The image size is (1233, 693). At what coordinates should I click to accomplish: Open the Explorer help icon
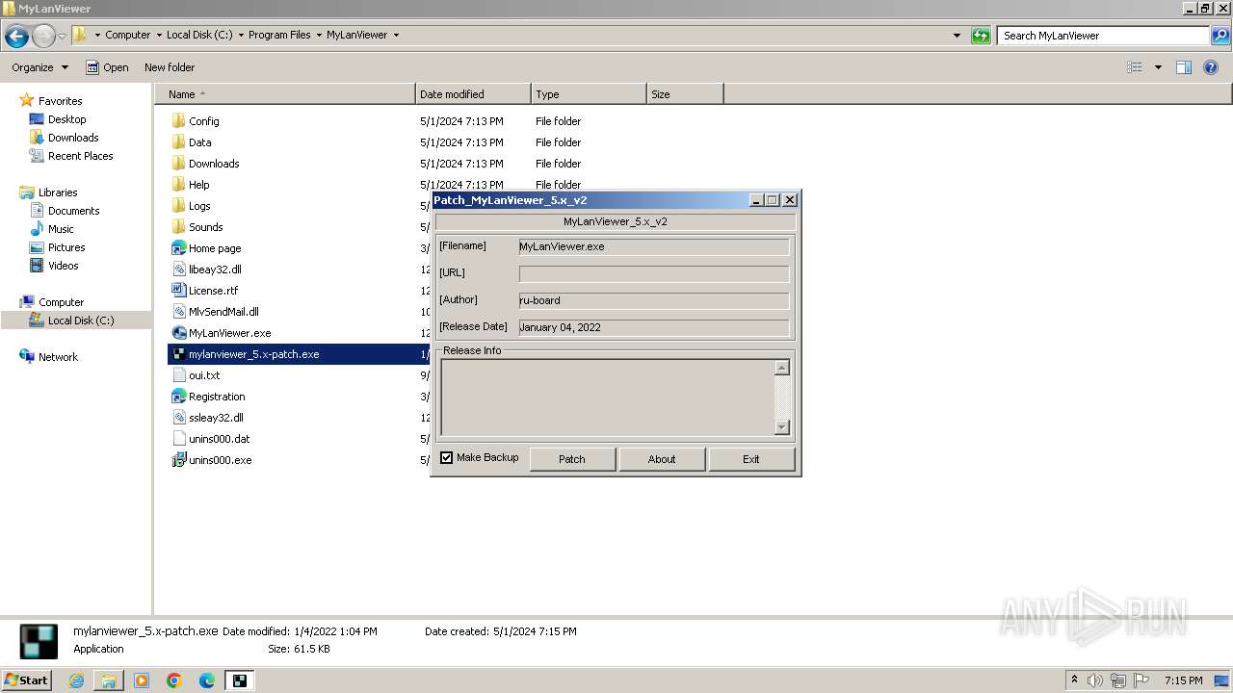point(1211,67)
